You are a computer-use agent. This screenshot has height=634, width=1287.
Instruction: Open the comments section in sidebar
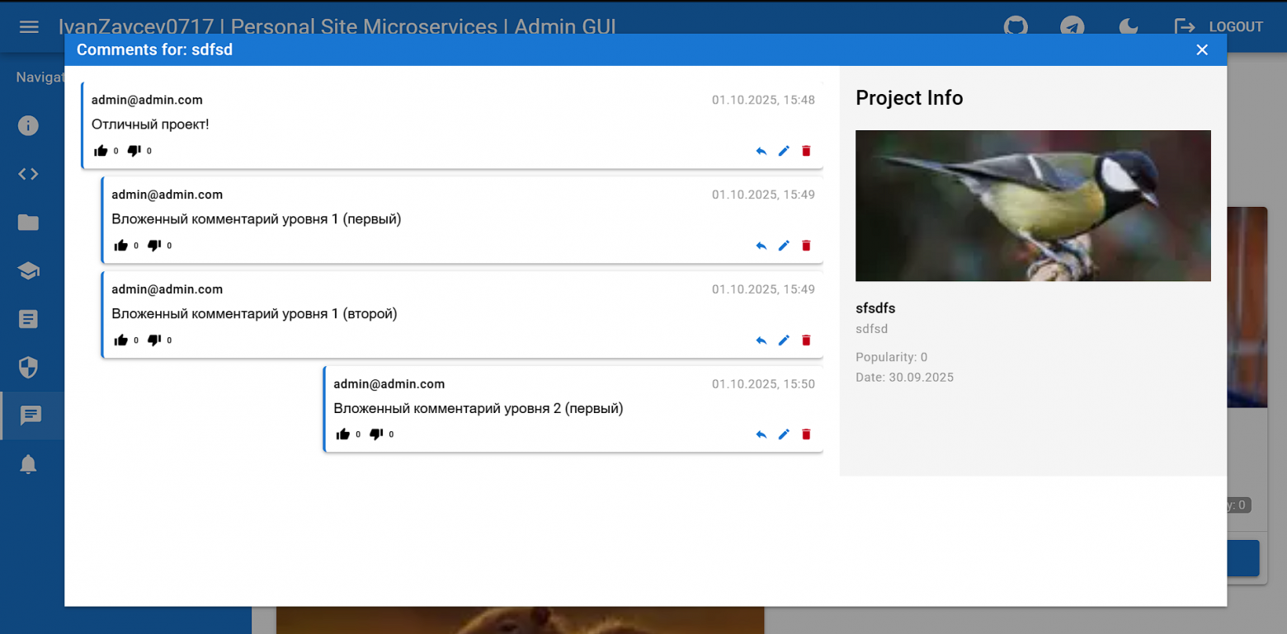pyautogui.click(x=31, y=416)
